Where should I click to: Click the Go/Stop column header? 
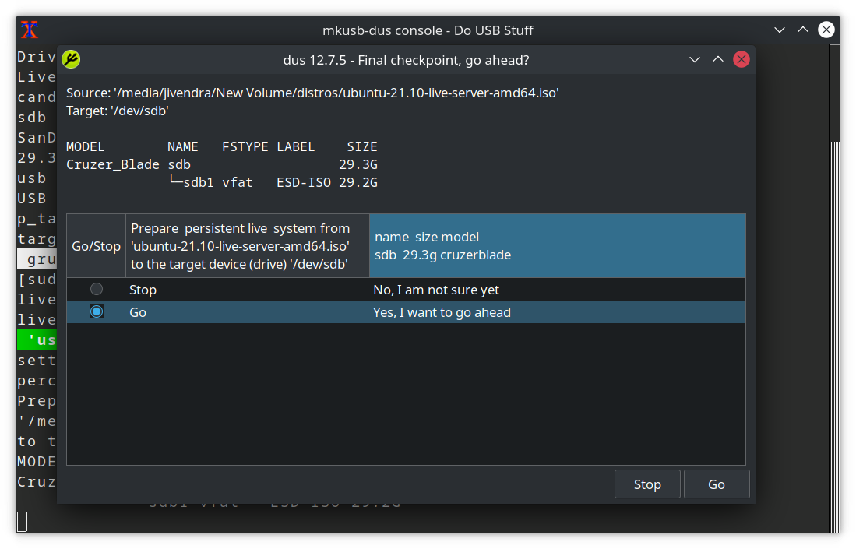tap(97, 246)
